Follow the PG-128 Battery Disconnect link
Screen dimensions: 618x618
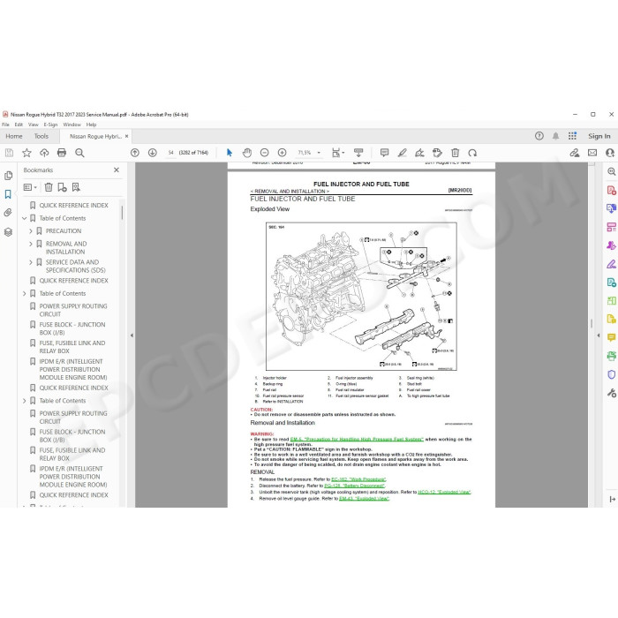354,486
